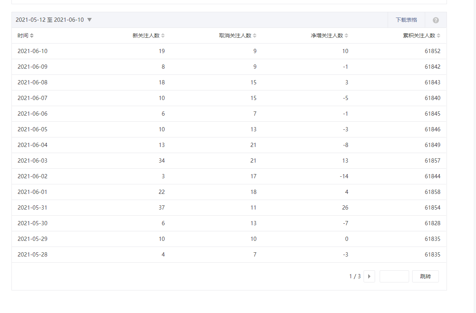Go to next page arrow
Screen dimensions: 476x313
(x=369, y=276)
